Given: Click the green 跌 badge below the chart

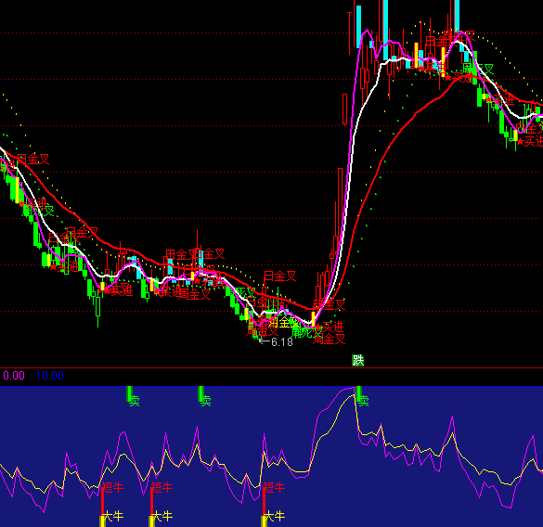Looking at the screenshot, I should click(357, 360).
